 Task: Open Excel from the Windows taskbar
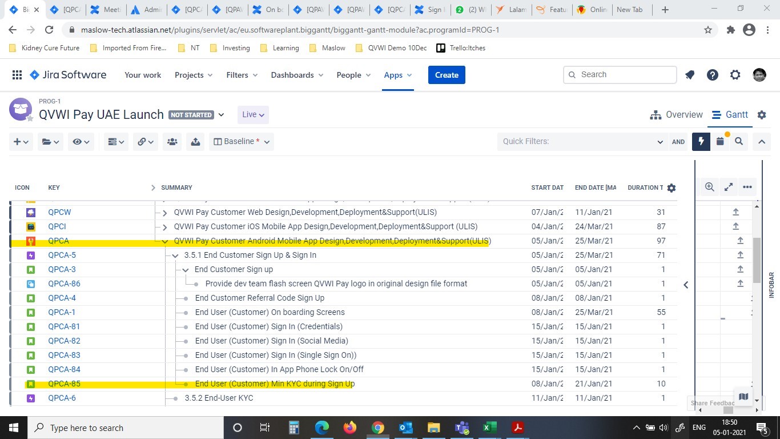pos(489,427)
